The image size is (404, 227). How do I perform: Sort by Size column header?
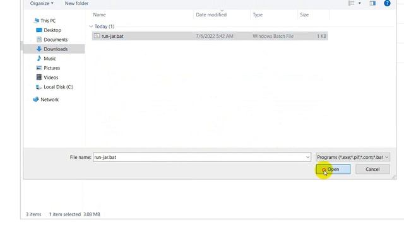pos(304,15)
